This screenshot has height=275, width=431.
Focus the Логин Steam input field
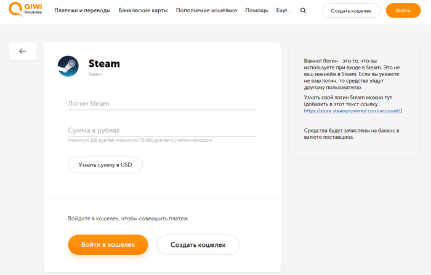[162, 104]
